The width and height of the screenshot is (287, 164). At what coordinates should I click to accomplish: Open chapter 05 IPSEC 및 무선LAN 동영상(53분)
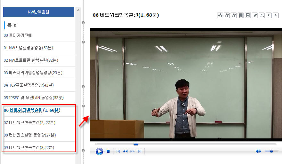coord(34,98)
